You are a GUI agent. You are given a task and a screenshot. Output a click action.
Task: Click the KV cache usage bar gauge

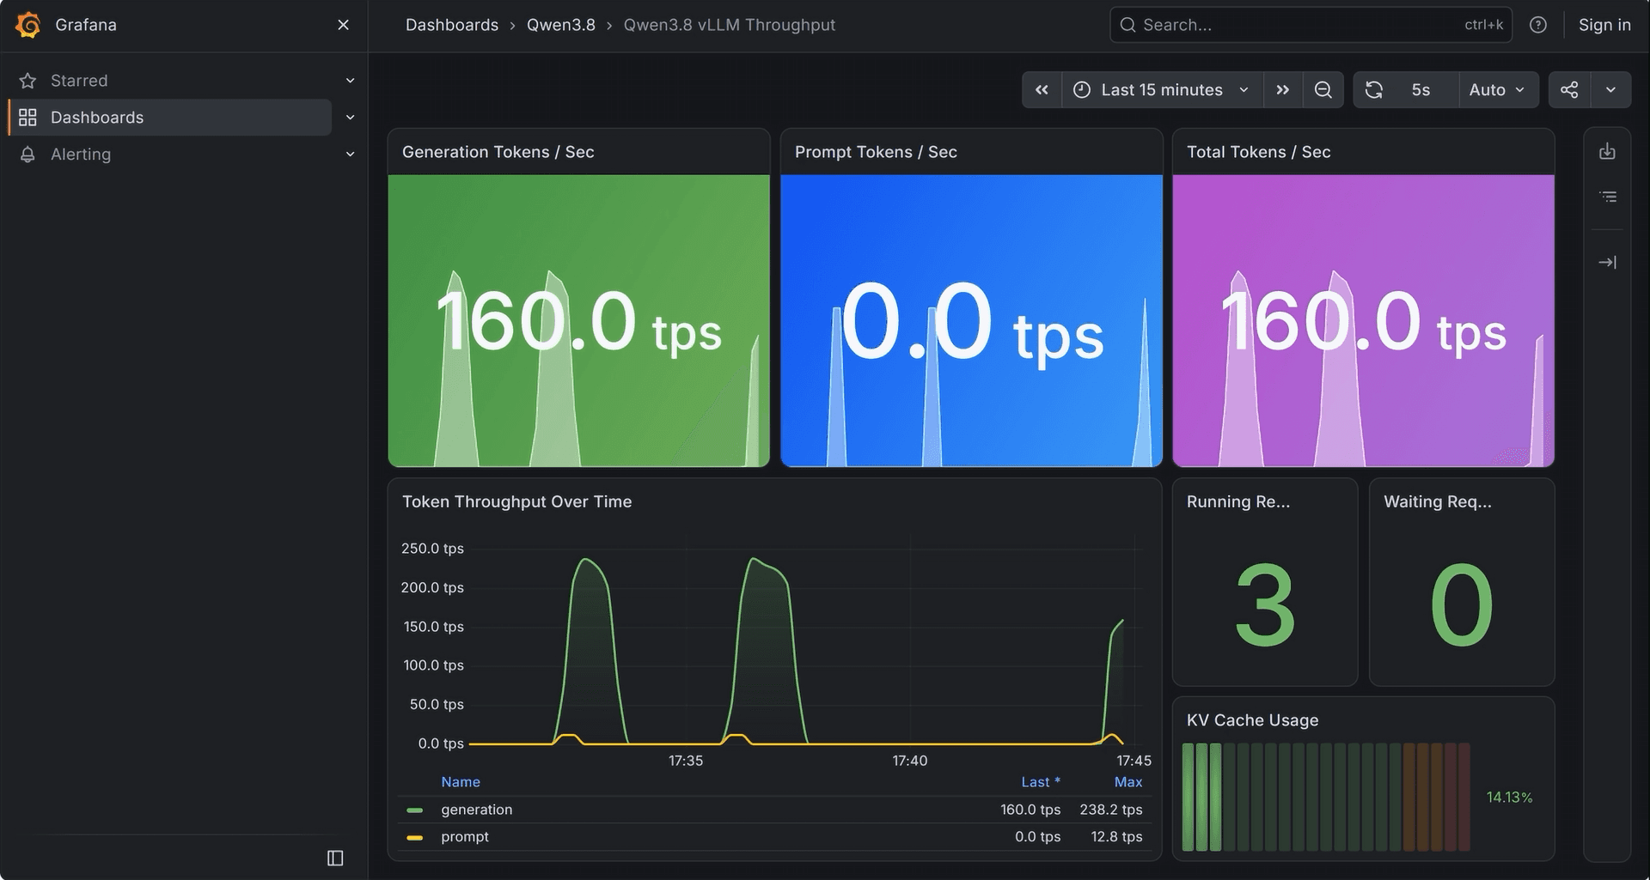click(1326, 798)
